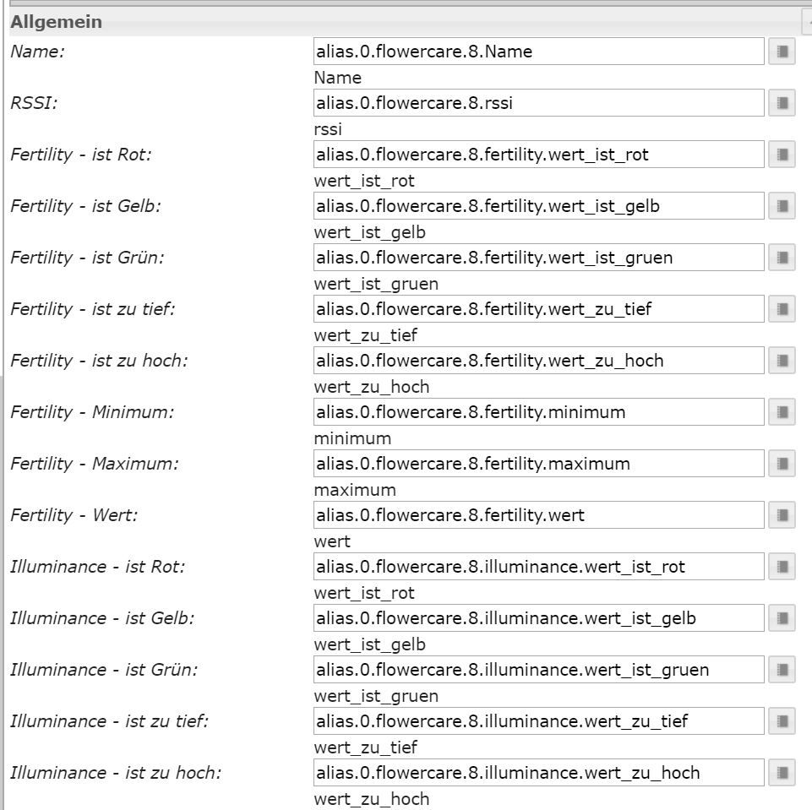
Task: Open ID picker for Fertility - Wert
Action: 782,515
